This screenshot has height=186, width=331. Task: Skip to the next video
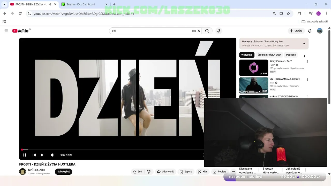click(43, 155)
